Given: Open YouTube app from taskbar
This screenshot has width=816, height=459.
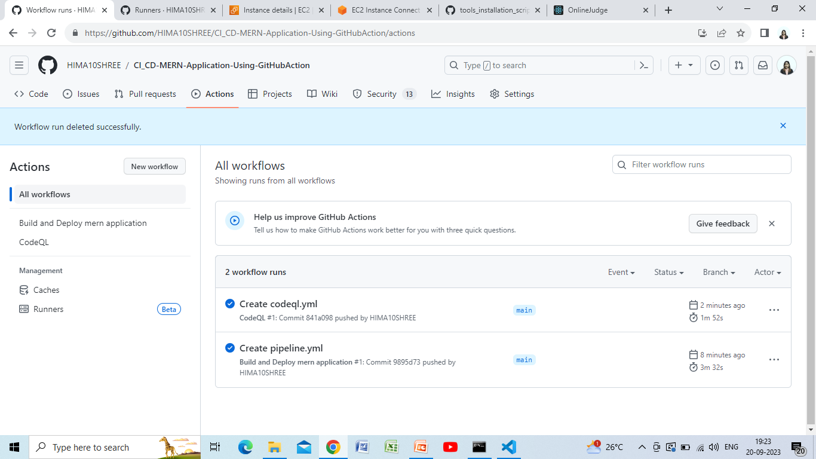Looking at the screenshot, I should click(450, 447).
